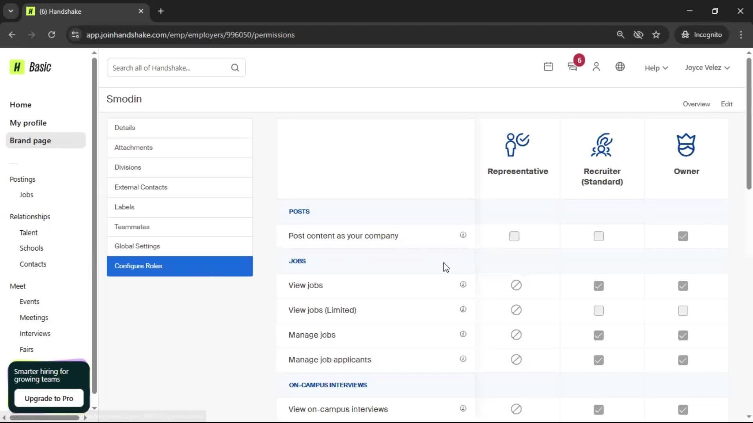
Task: Click third-party cookies eye icon
Action: pos(638,34)
